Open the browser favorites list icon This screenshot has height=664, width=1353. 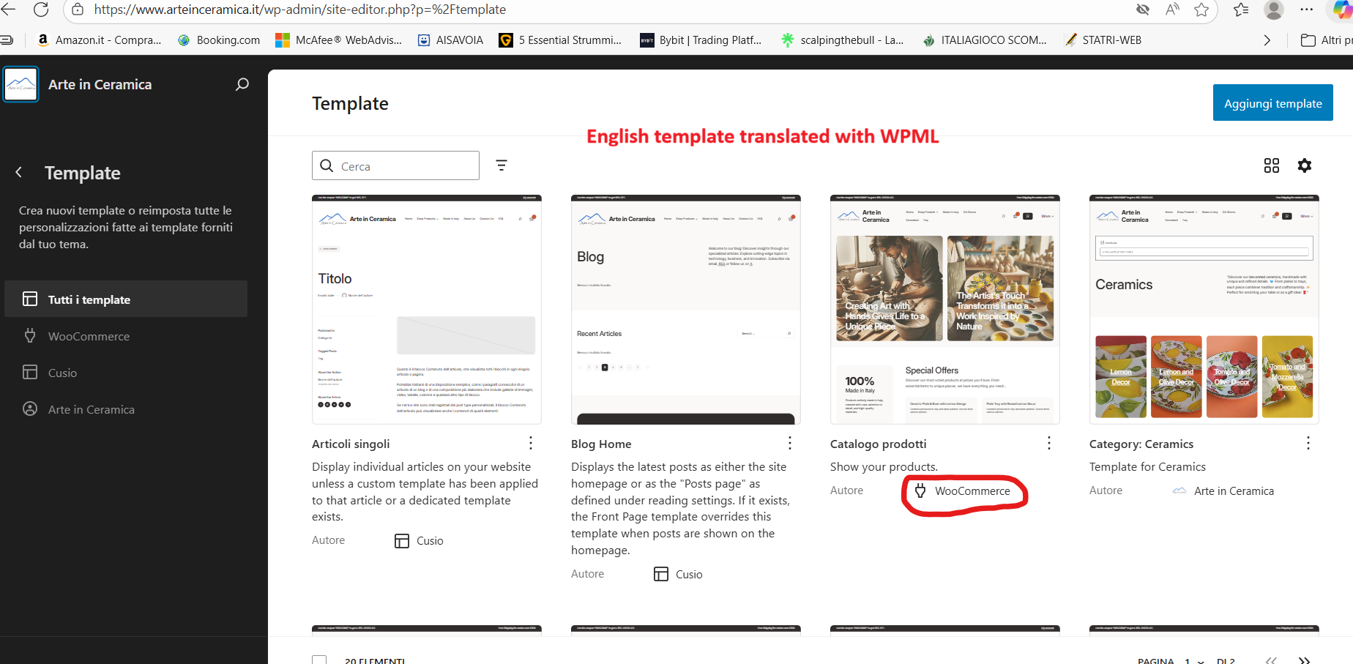(1241, 10)
